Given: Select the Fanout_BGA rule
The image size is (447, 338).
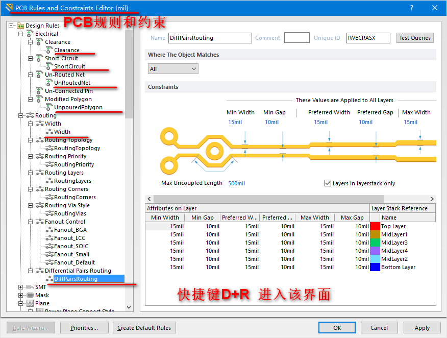Looking at the screenshot, I should coord(70,230).
